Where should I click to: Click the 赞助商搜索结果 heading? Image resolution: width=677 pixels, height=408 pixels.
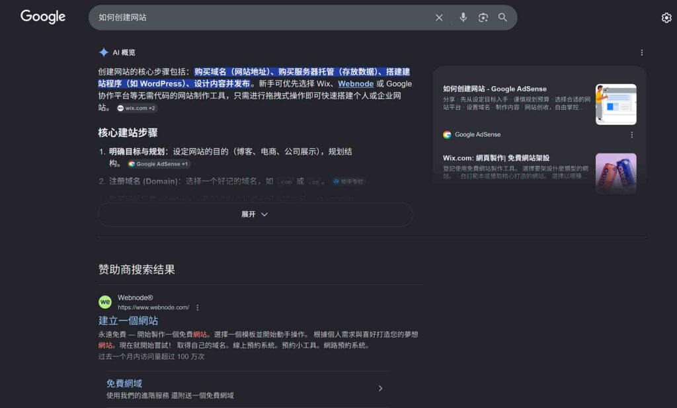pyautogui.click(x=136, y=269)
